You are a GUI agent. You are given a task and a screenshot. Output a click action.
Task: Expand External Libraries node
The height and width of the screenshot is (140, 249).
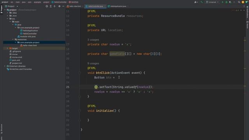click(x=5, y=66)
